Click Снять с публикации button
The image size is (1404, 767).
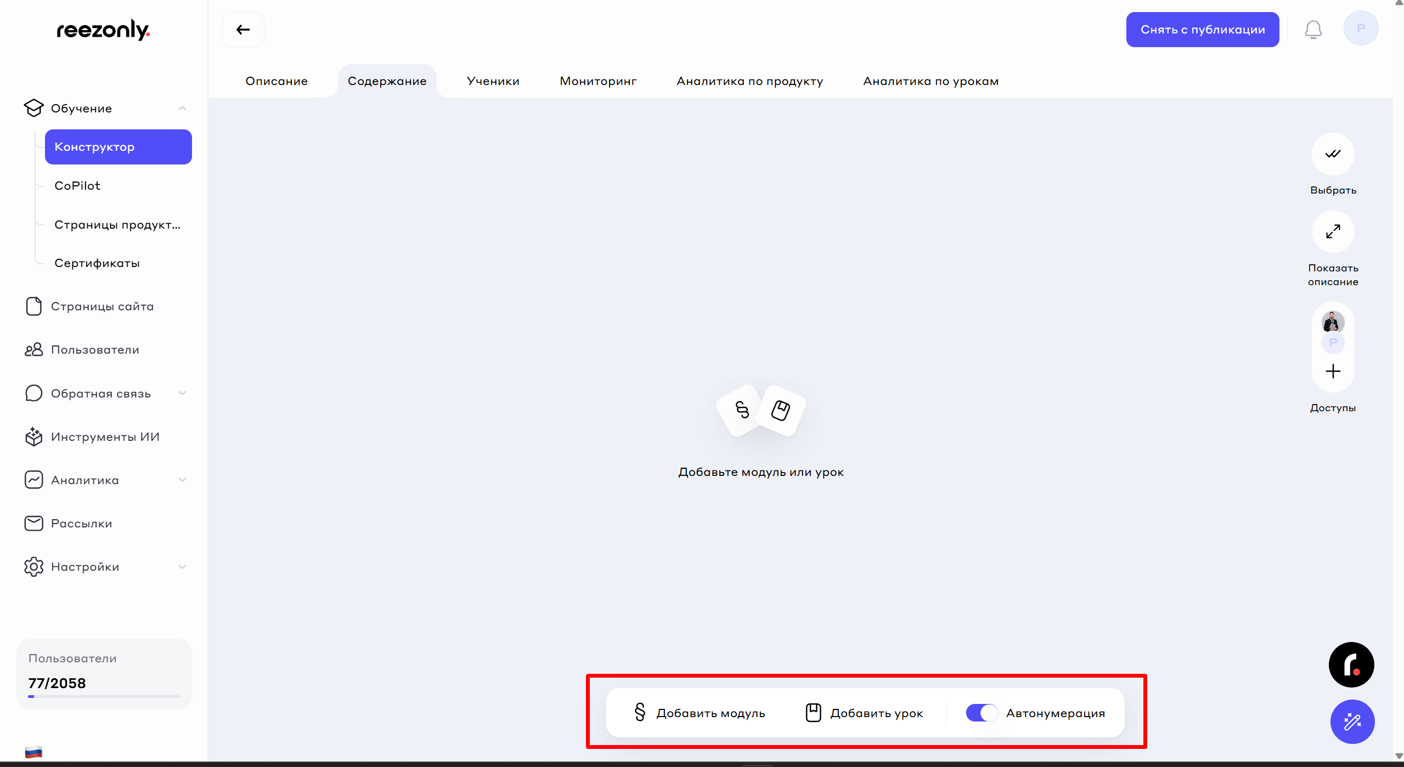[x=1202, y=30]
